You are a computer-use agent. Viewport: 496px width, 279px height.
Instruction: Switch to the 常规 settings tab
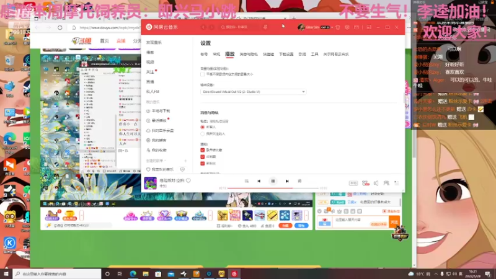[216, 55]
